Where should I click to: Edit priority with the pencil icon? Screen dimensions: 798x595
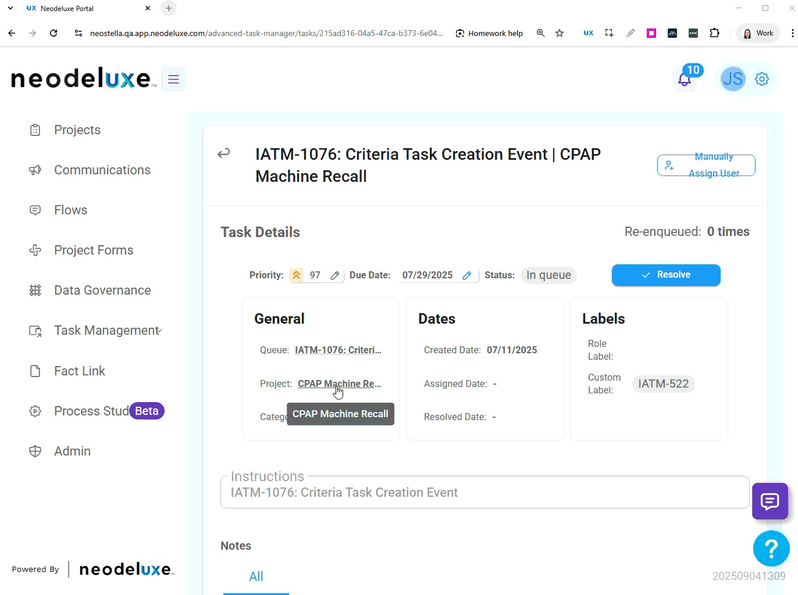[x=334, y=275]
